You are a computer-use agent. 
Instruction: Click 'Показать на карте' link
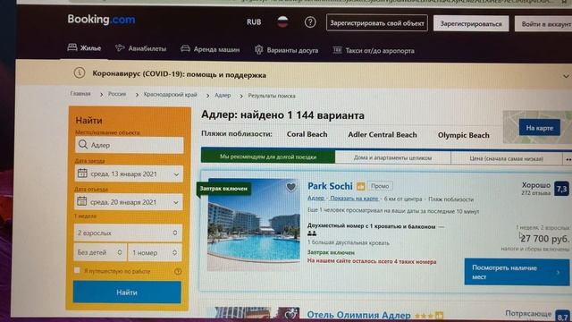[x=354, y=199]
